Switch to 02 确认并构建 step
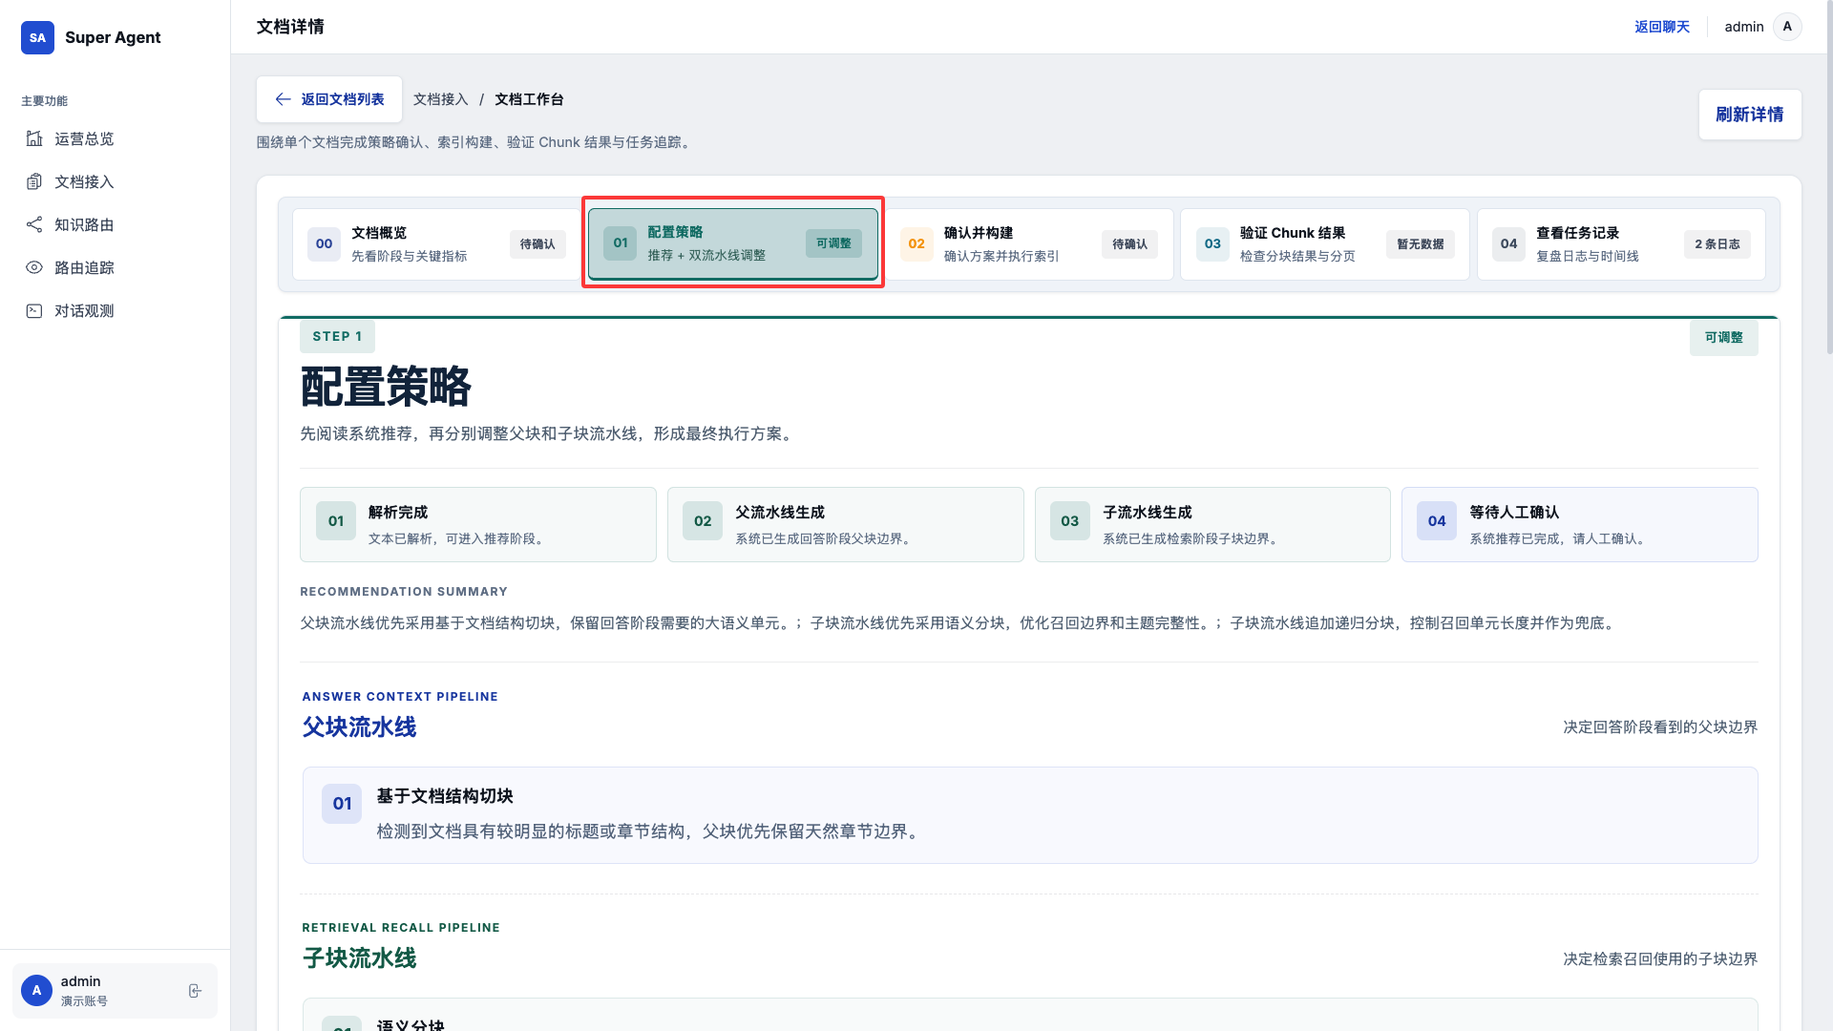Screen dimensions: 1833x1031 pyautogui.click(x=1028, y=244)
